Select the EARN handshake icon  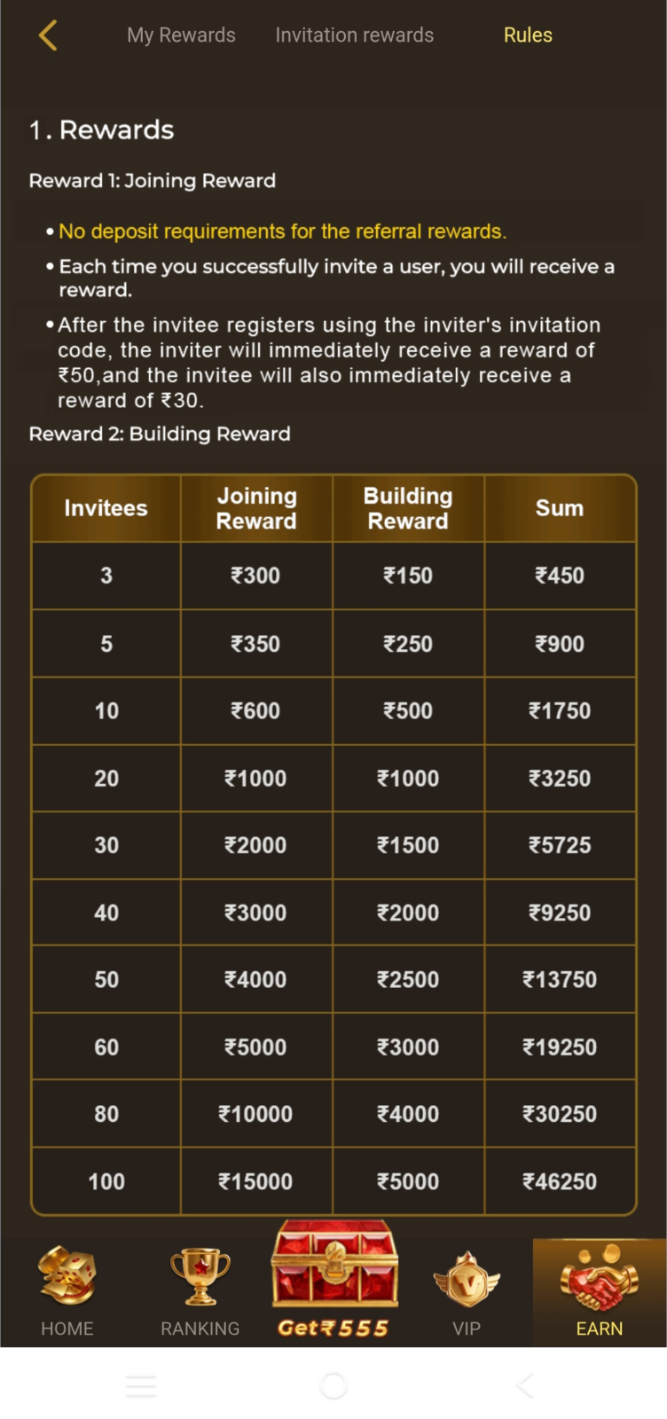[x=600, y=1277]
